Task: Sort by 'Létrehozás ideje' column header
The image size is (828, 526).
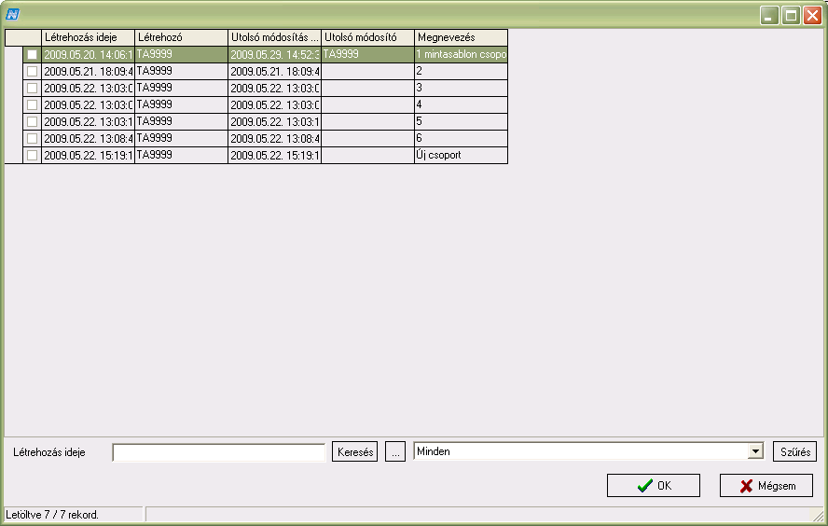Action: tap(88, 37)
